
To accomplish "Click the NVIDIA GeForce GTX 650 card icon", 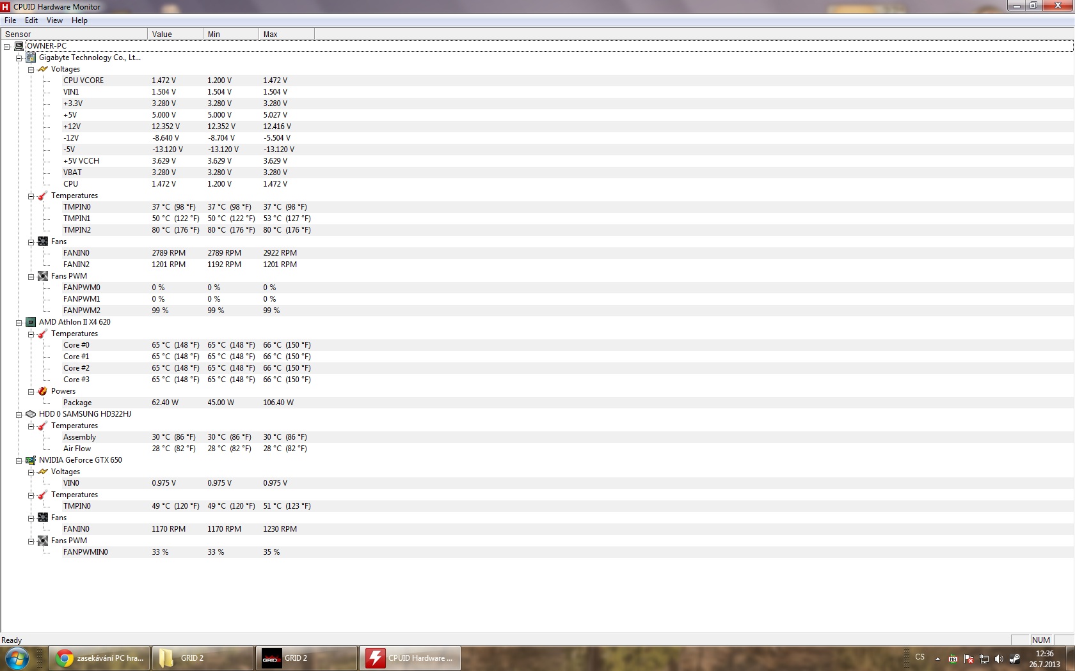I will (31, 460).
